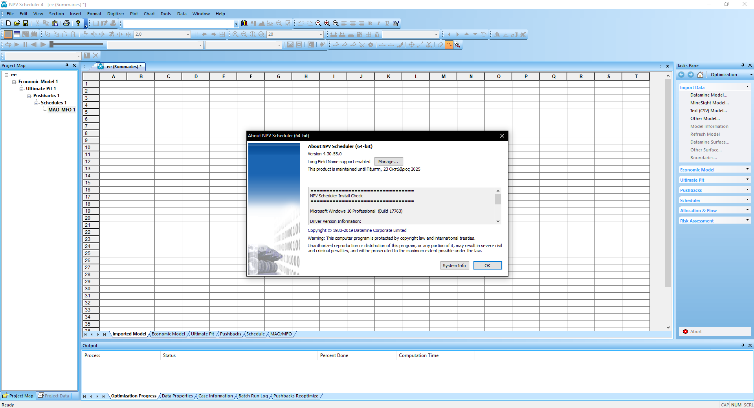The width and height of the screenshot is (754, 408).
Task: Click the Paste clipboard icon
Action: pyautogui.click(x=55, y=24)
